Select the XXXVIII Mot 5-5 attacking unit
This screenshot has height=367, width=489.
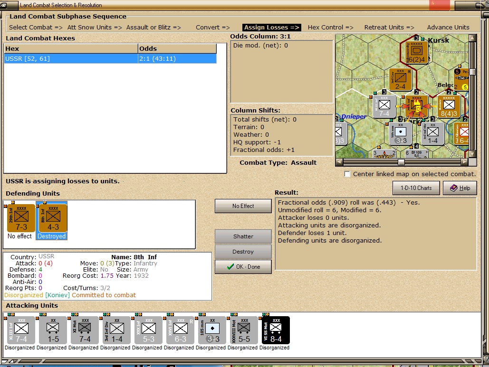pyautogui.click(x=244, y=330)
